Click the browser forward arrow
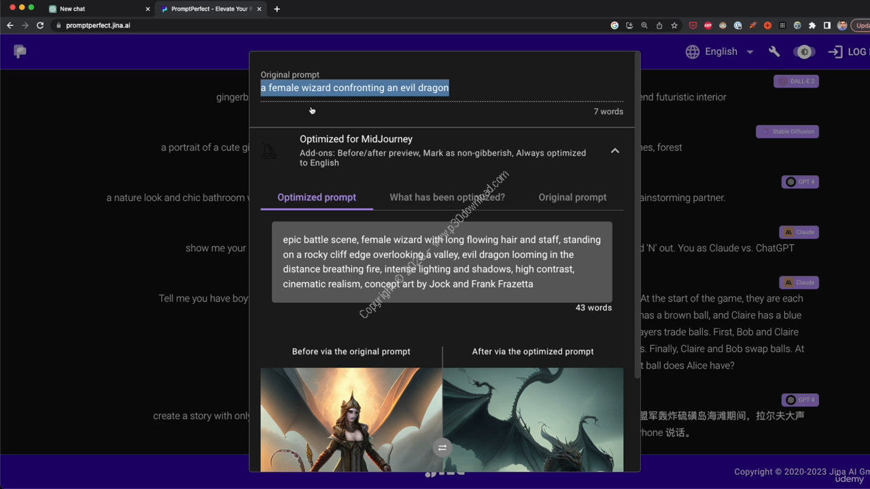Image resolution: width=870 pixels, height=489 pixels. [25, 25]
